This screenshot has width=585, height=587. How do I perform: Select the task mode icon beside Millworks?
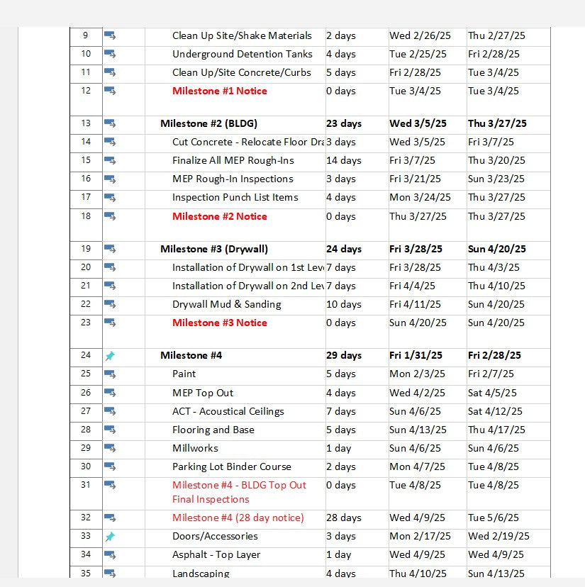110,448
